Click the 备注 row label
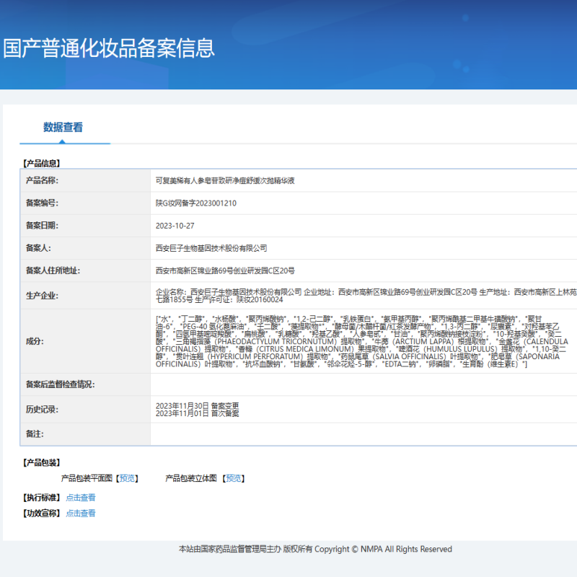Screen dimensions: 577x577 click(x=35, y=434)
